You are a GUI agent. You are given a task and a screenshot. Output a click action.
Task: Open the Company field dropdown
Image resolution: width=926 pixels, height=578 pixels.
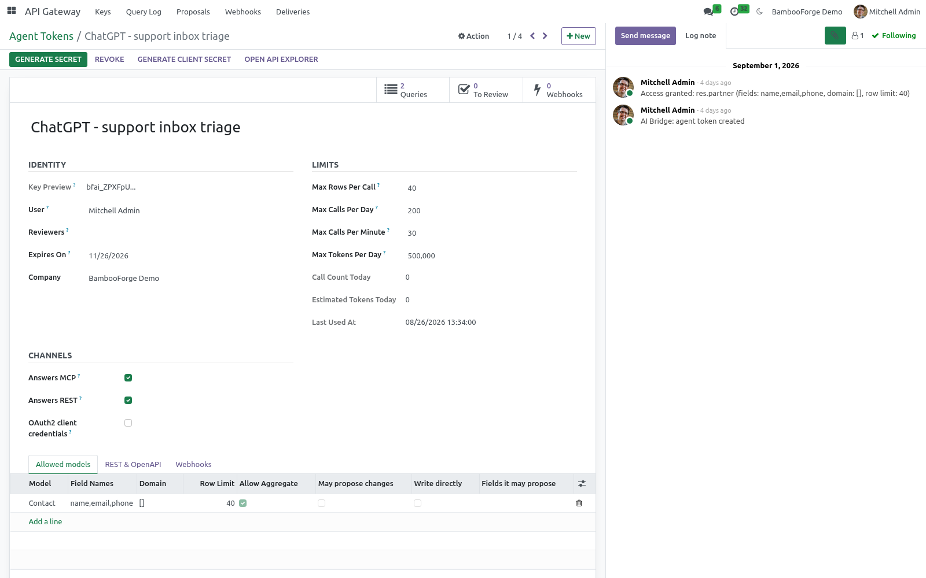point(189,279)
